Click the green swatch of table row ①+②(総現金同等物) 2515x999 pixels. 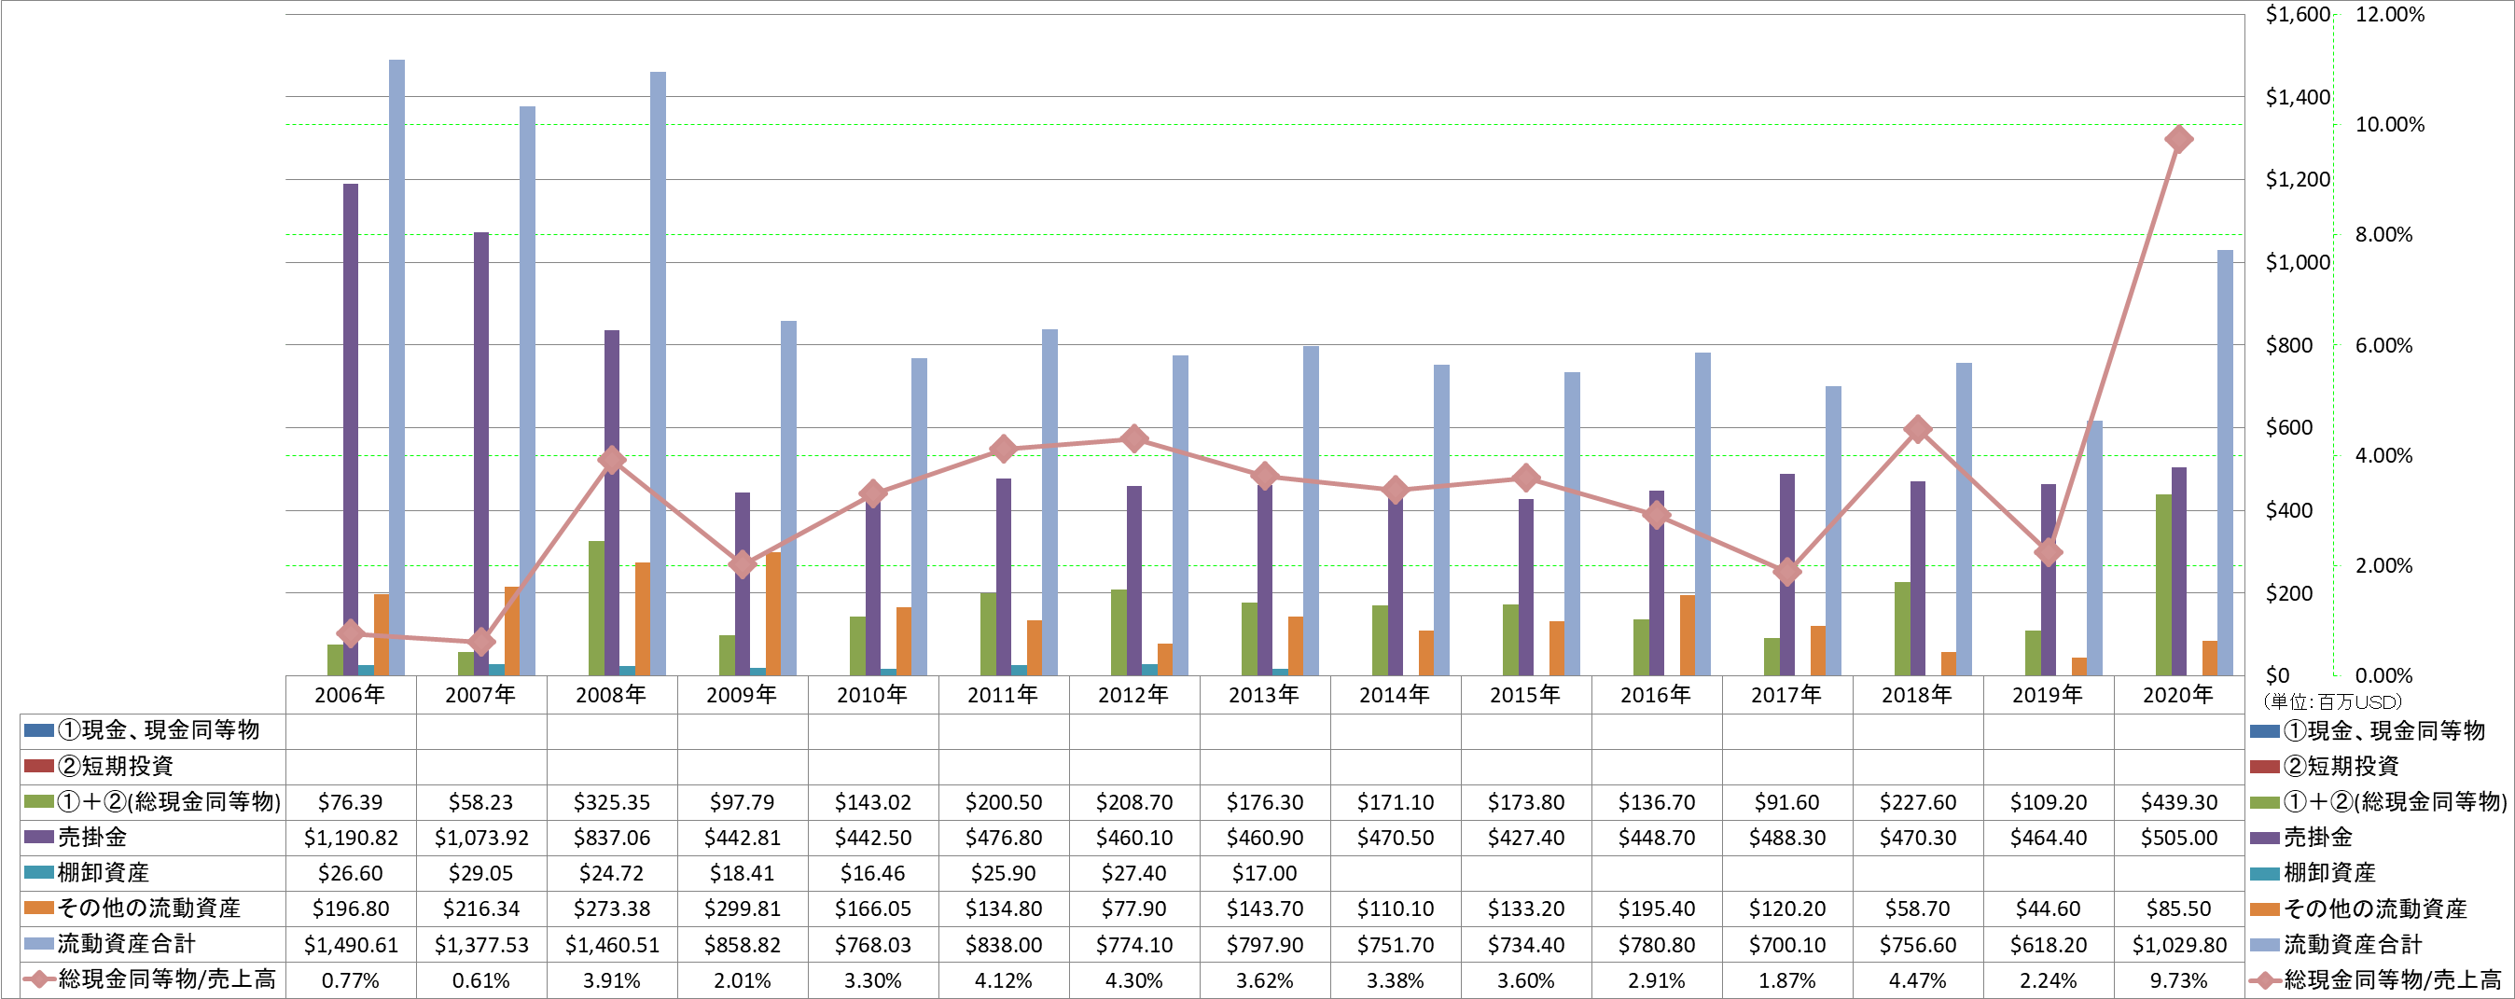(x=39, y=800)
